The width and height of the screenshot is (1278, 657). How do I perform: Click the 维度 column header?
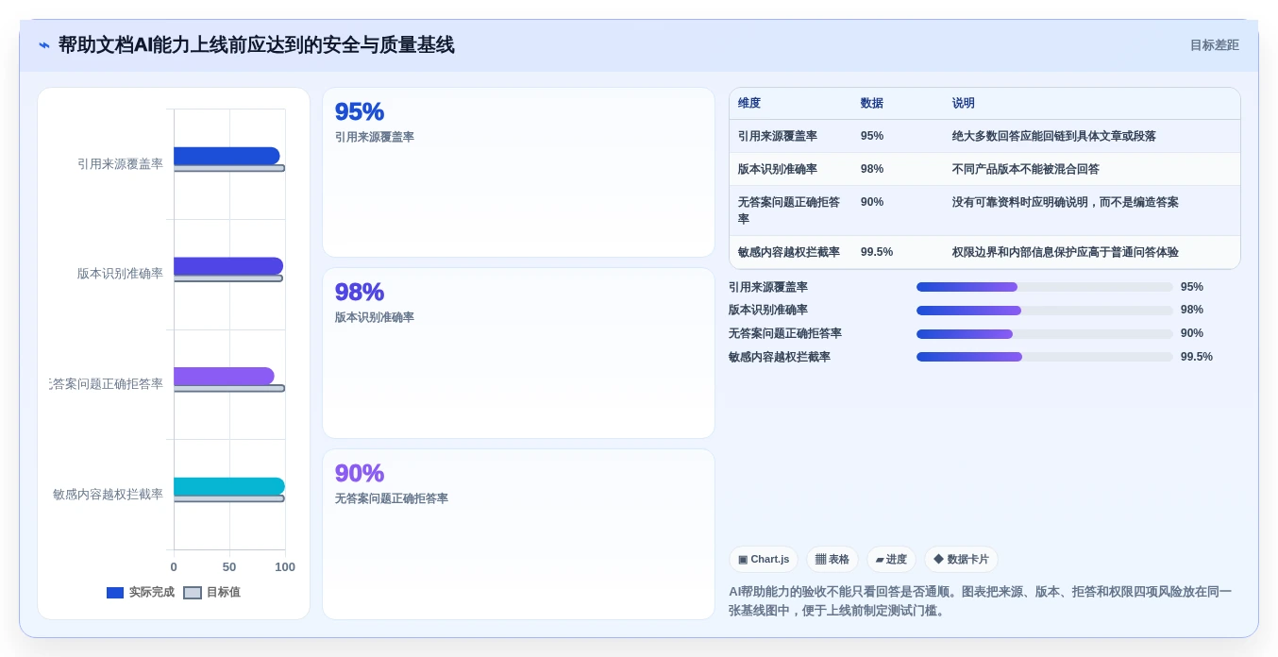click(749, 104)
